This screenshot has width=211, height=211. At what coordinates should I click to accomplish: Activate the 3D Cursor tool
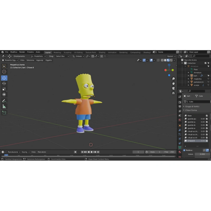(4, 71)
